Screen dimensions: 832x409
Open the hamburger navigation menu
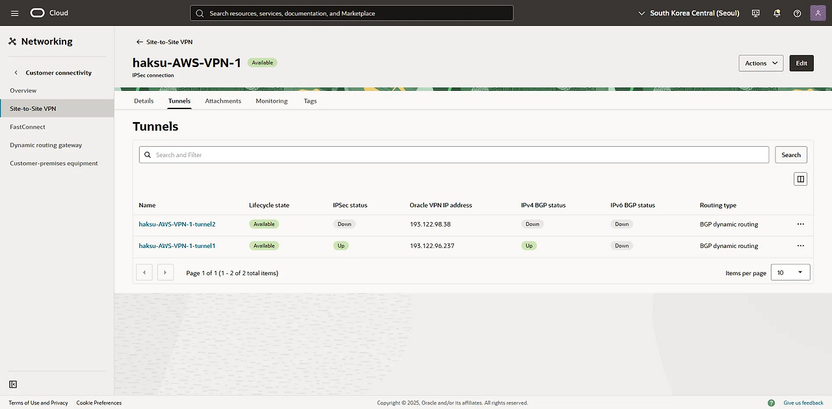pos(14,13)
